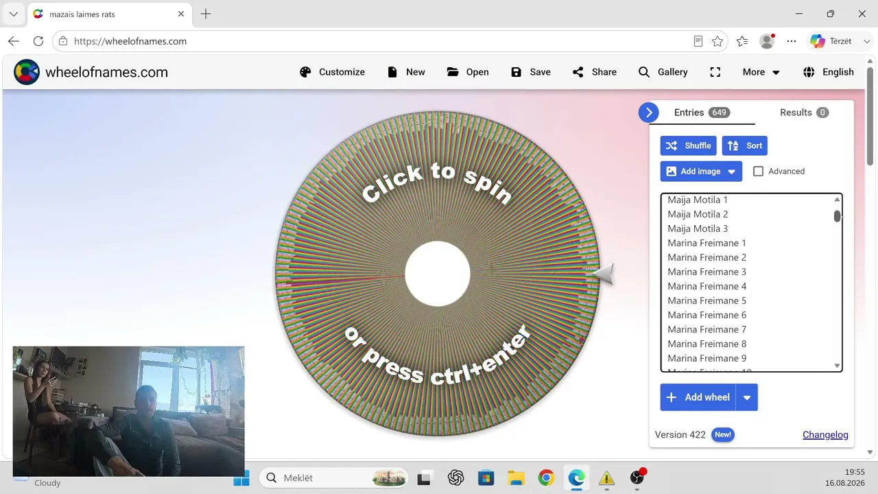Select the entry Maija Motila 1
Viewport: 878px width, 494px height.
[698, 200]
